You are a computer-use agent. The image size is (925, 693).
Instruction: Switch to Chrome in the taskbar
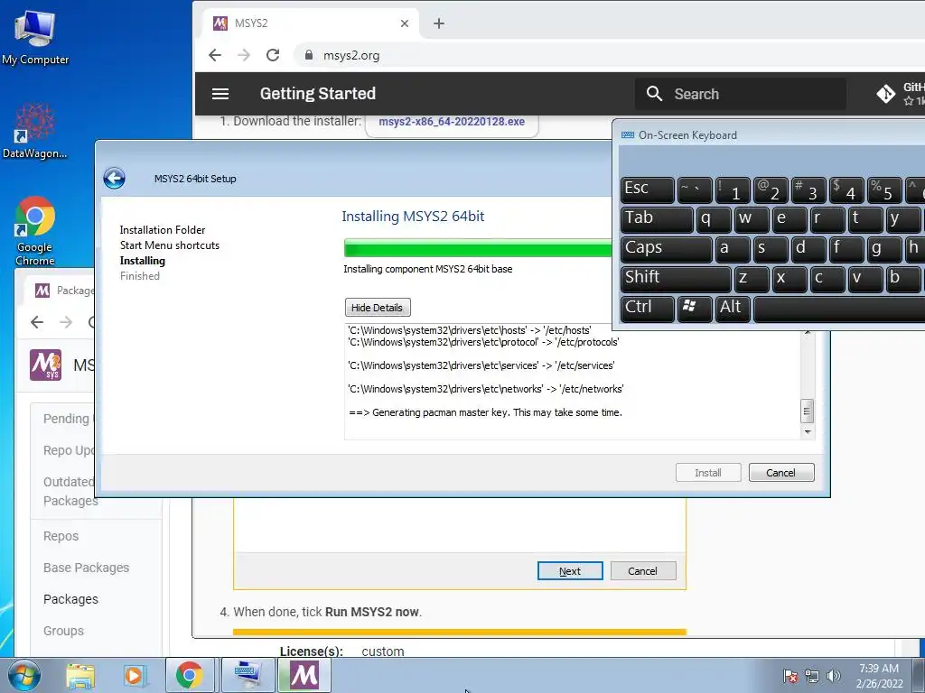point(189,676)
